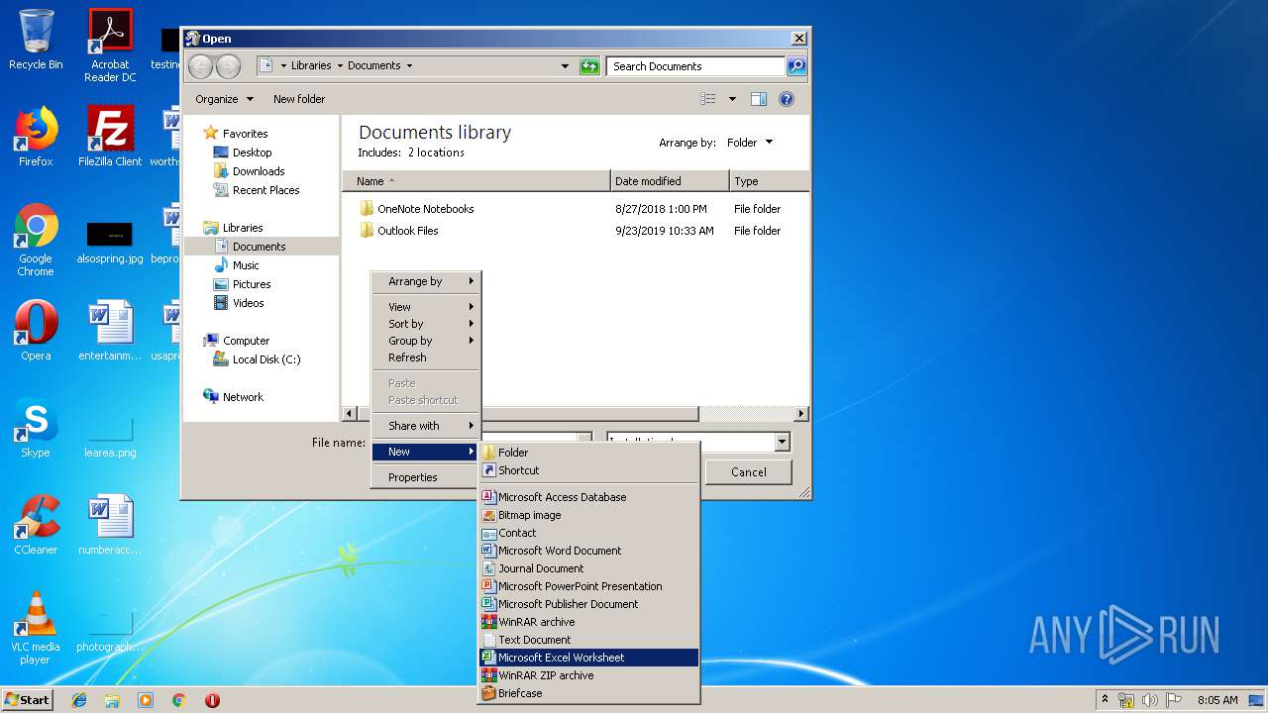Expand the Share with submenu
Viewport: 1268px width, 713px height.
point(426,426)
